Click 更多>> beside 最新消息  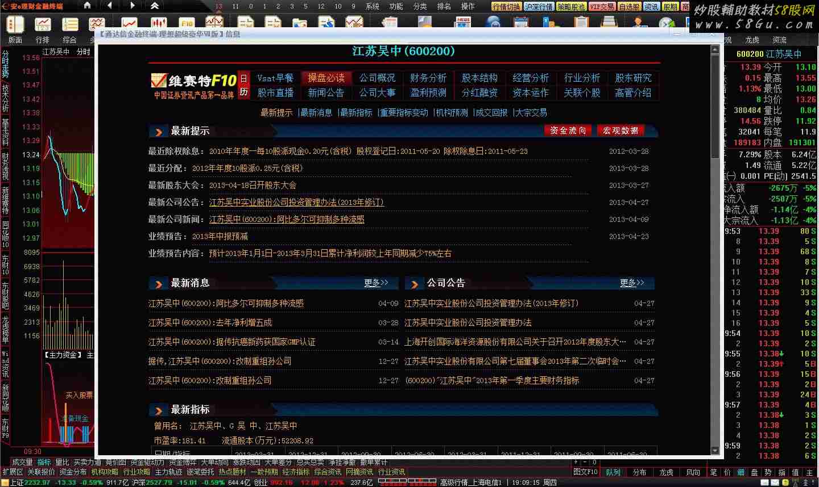pos(376,283)
